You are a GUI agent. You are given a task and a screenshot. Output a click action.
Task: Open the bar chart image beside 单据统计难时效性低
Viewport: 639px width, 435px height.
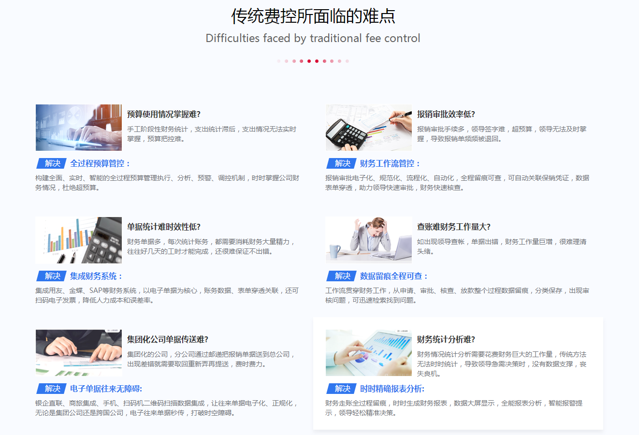click(x=79, y=240)
